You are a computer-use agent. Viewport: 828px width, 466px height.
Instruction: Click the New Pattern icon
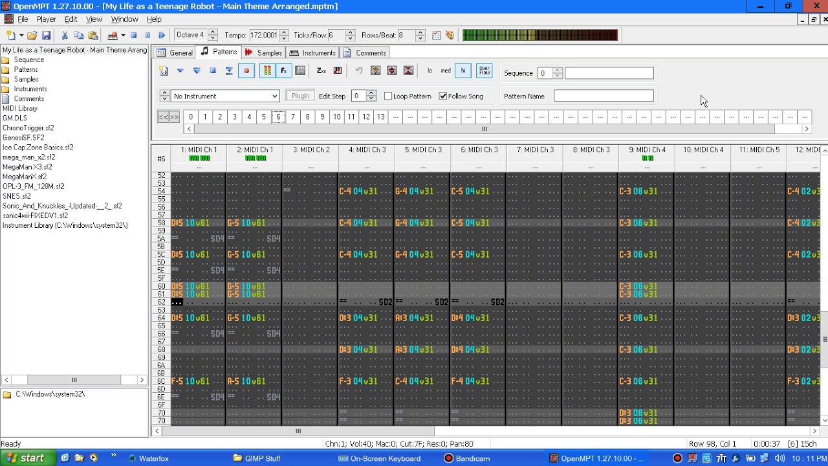[164, 71]
